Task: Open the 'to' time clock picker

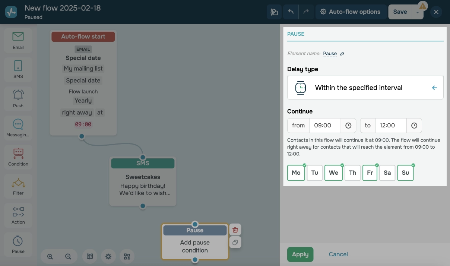Action: click(x=414, y=125)
